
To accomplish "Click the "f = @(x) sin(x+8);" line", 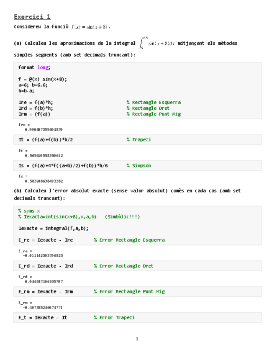I will [42, 79].
